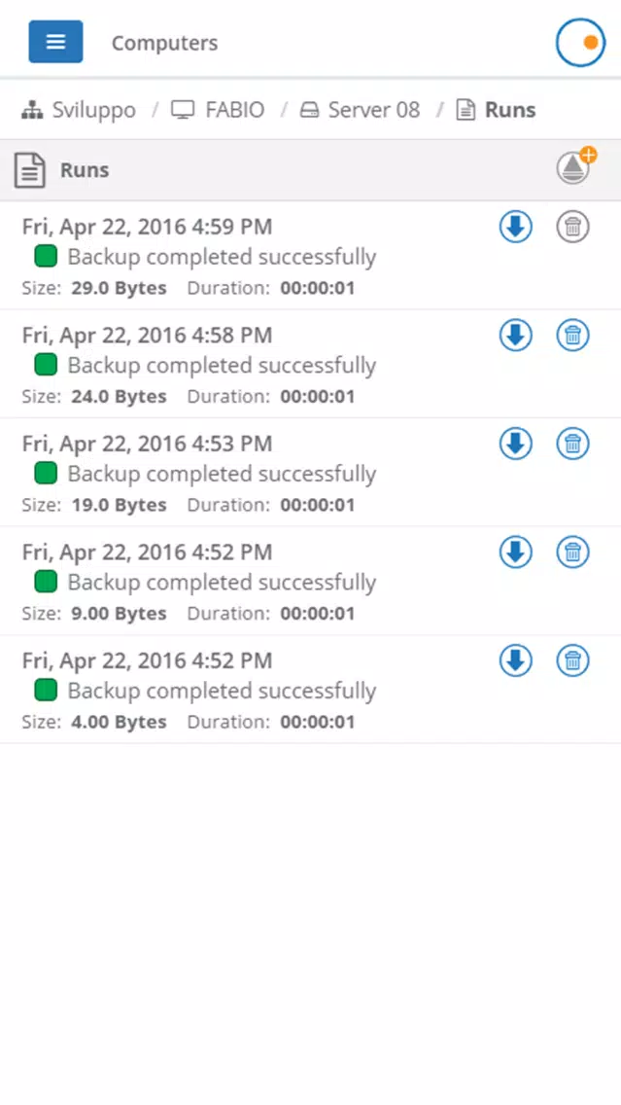Select the Runs breadcrumb item

tap(496, 110)
